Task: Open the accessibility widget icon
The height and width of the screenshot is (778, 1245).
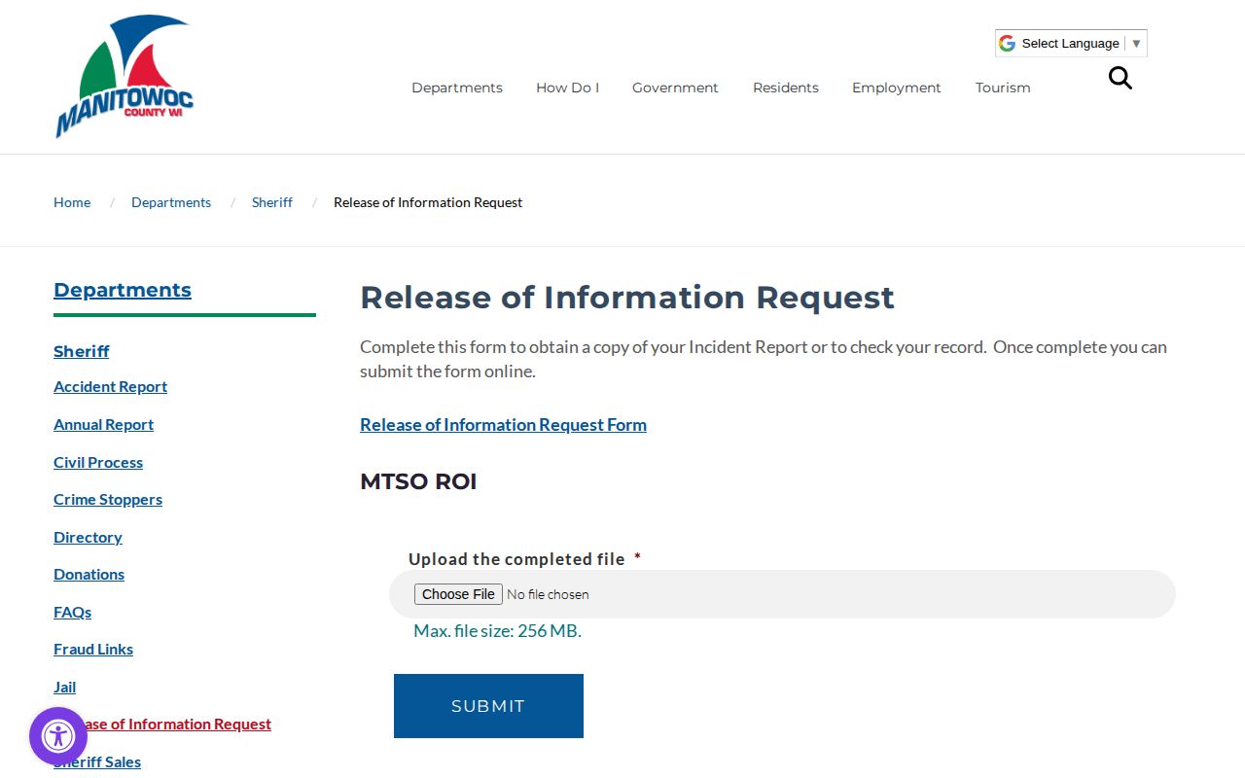Action: click(x=58, y=735)
